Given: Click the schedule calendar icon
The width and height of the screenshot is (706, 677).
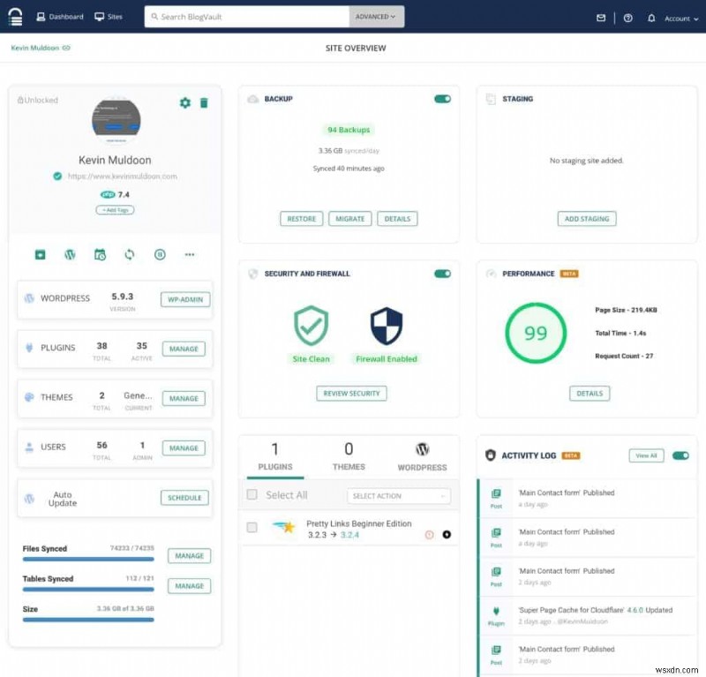Looking at the screenshot, I should tap(100, 254).
